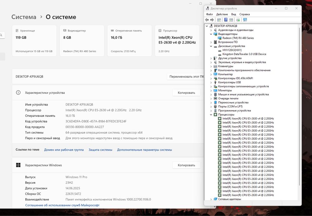Open the Файл menu
Image resolution: width=312 pixels, height=216 pixels.
click(209, 14)
